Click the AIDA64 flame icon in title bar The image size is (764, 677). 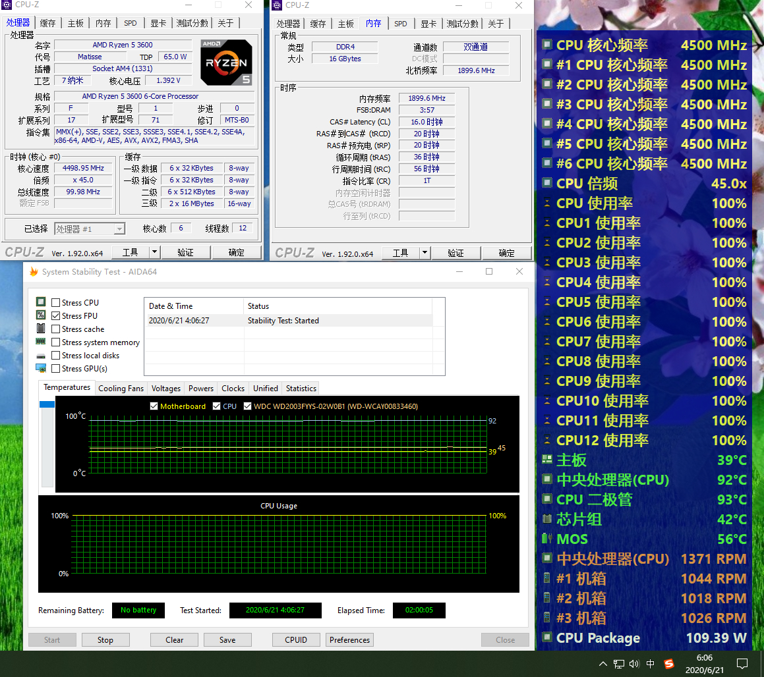[x=33, y=271]
